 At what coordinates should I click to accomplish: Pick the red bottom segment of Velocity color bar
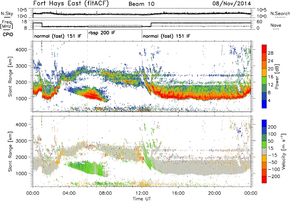click(264, 180)
